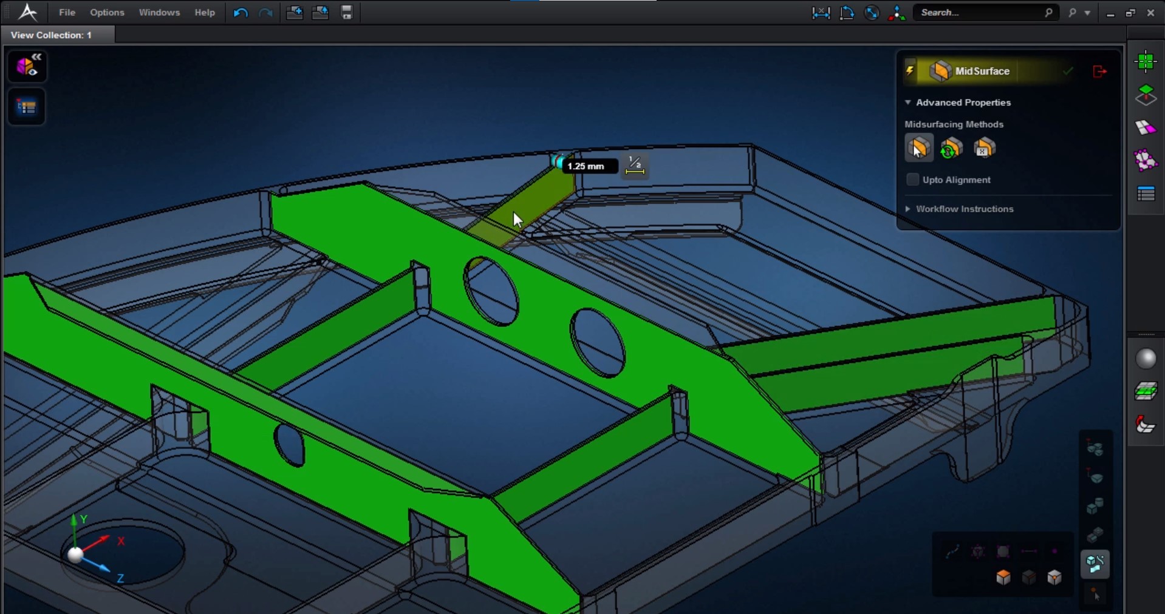Click the half-thickness ½ button near value
This screenshot has height=614, width=1165.
[635, 164]
